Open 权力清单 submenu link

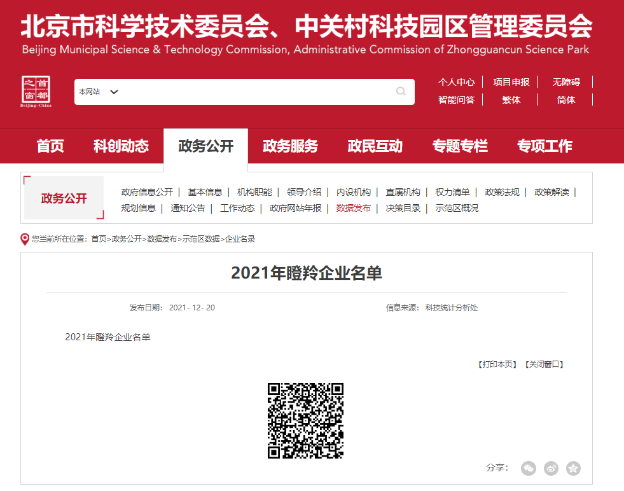click(x=452, y=192)
